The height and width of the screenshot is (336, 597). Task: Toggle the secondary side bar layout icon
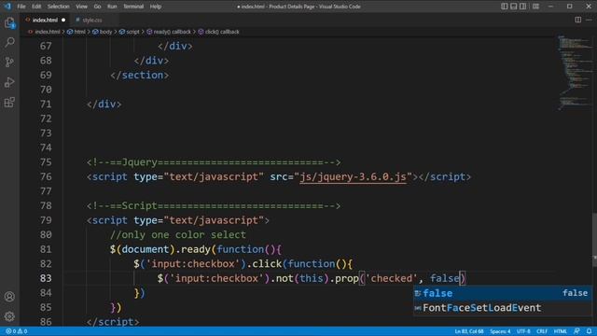(523, 7)
